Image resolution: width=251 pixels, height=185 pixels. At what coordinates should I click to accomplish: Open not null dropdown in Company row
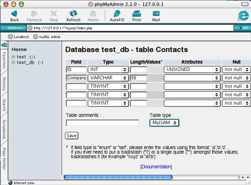[237, 78]
